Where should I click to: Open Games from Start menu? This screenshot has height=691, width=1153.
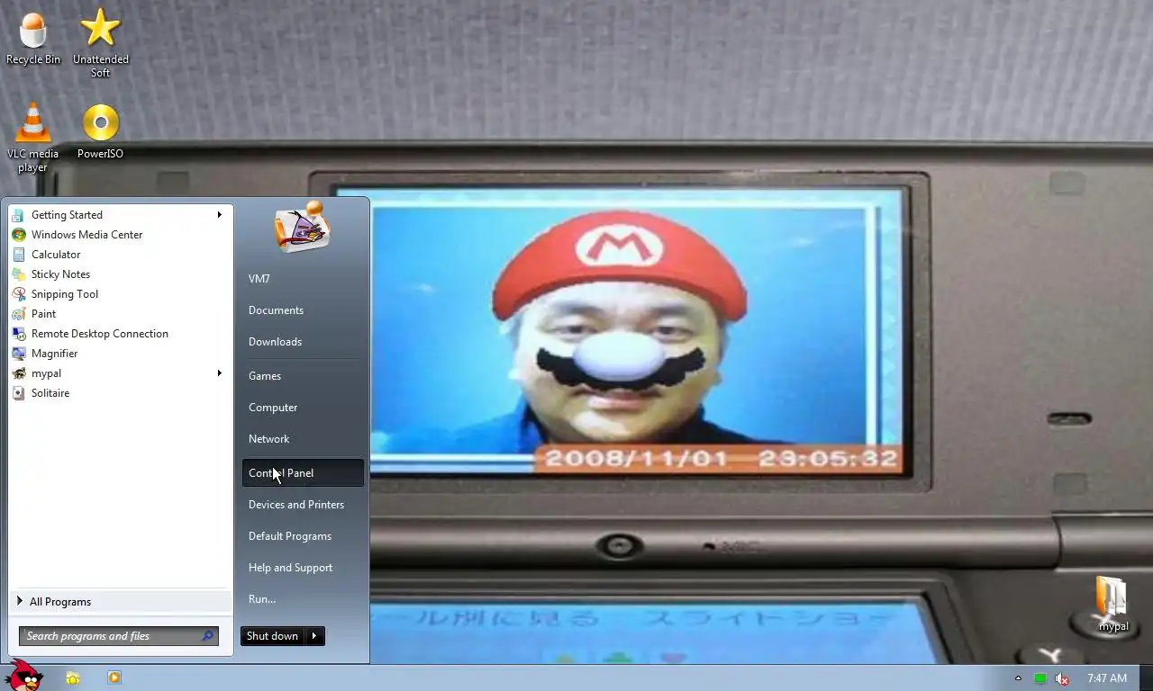302,376
